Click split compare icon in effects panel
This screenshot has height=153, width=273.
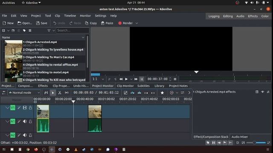257,92
